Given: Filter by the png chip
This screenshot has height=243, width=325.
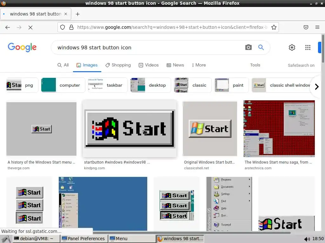Looking at the screenshot, I should [22, 85].
